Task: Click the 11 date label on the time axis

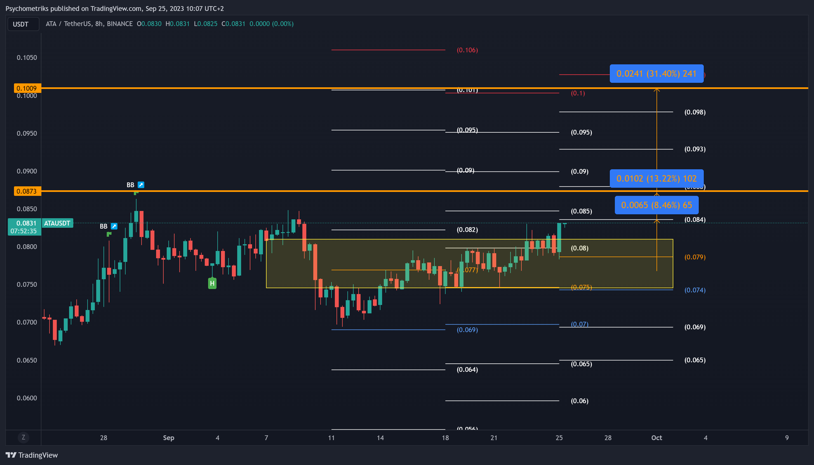Action: coord(331,438)
